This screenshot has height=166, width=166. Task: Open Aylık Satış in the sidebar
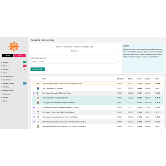6,87
